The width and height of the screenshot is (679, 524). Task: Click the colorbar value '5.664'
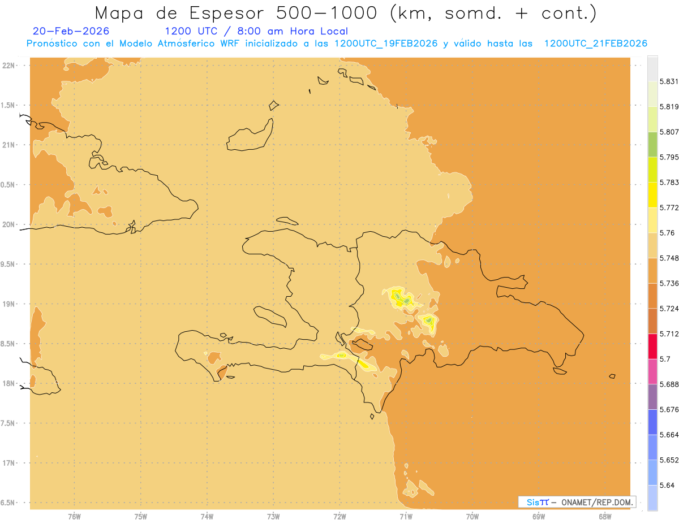point(669,435)
